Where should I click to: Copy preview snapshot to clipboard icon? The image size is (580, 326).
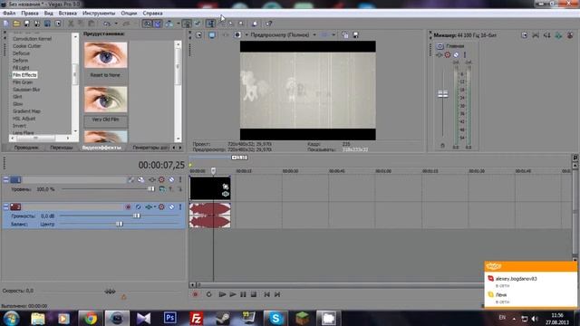click(x=344, y=35)
